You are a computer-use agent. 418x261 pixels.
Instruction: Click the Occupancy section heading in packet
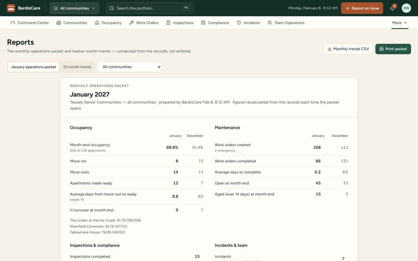point(81,127)
